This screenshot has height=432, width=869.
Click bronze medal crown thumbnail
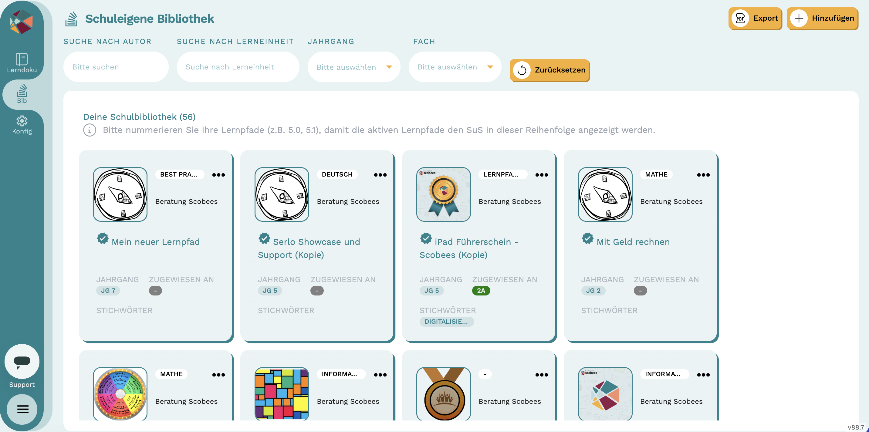click(x=443, y=393)
